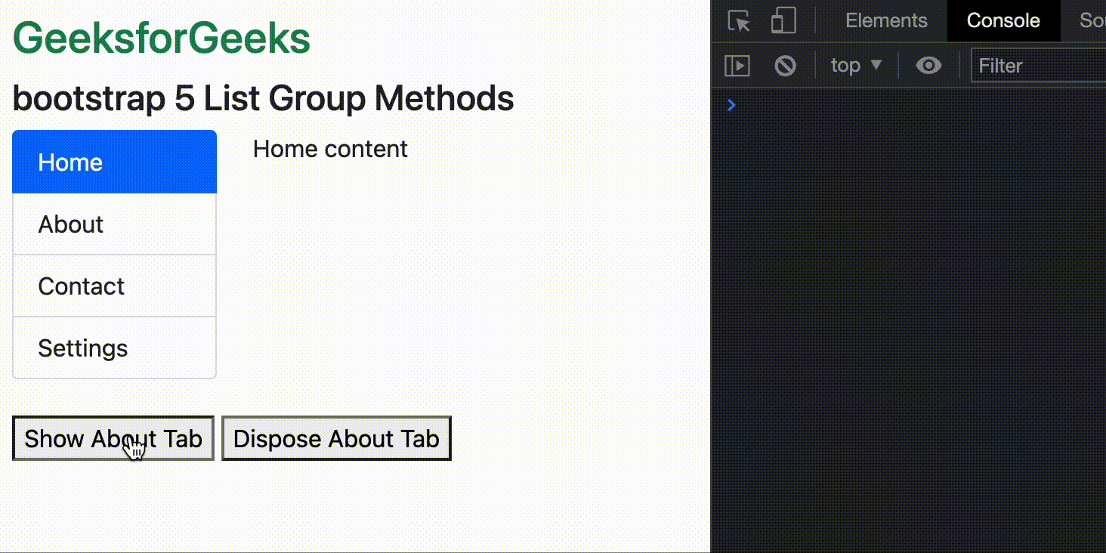This screenshot has width=1106, height=553.
Task: Create a live expression with the eye icon
Action: pos(928,66)
